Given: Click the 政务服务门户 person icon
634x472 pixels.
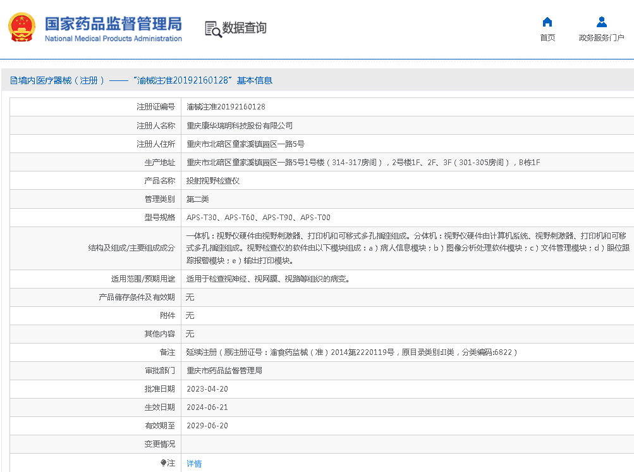Looking at the screenshot, I should [601, 22].
